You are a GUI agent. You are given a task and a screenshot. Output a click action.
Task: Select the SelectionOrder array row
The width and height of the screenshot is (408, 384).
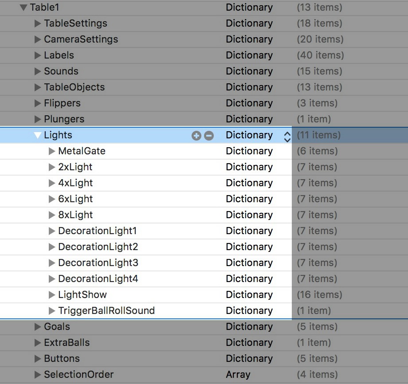79,374
